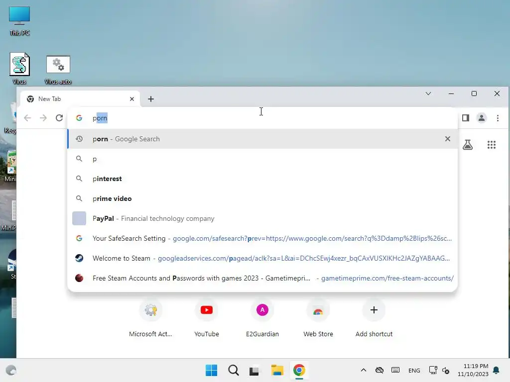Screen dimensions: 510x382
Task: Click the OneDrive cloud tray icon
Action: tap(379, 370)
